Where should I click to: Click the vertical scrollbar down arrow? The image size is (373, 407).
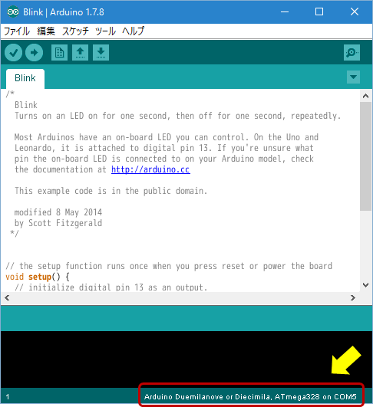click(x=366, y=285)
